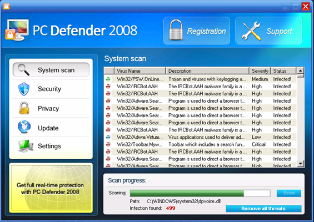Image resolution: width=314 pixels, height=222 pixels.
Task: Click the green biohazard icon for Win32/PSW.OnLine
Action: point(108,79)
